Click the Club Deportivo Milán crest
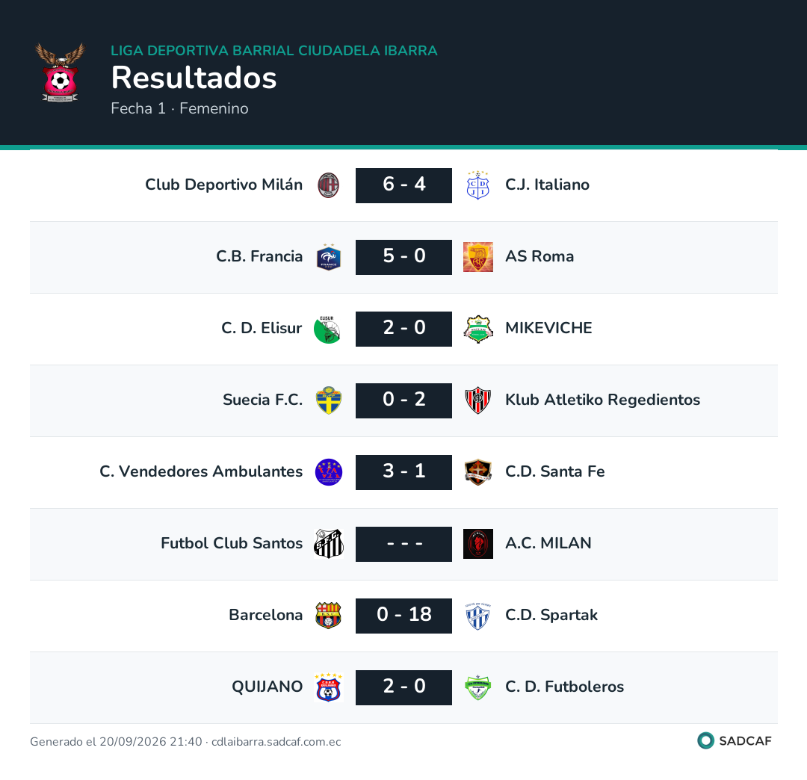This screenshot has height=780, width=807. click(x=328, y=185)
